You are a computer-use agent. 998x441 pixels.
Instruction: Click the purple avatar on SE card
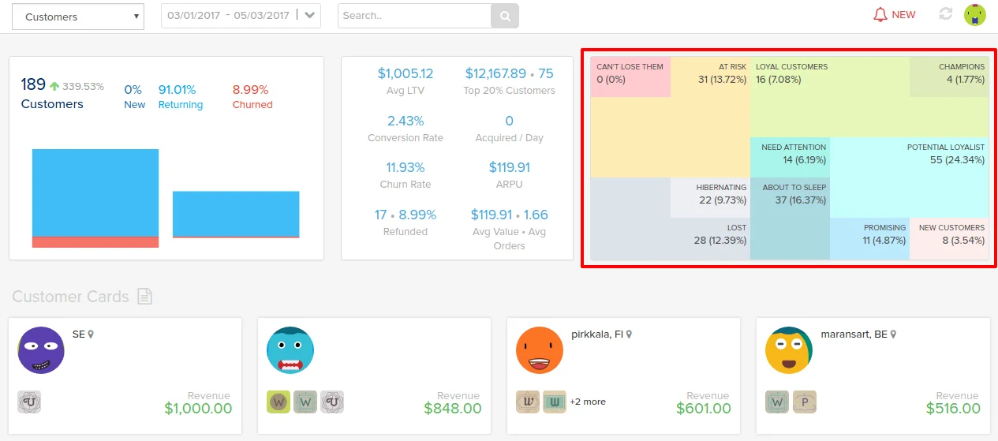(41, 350)
